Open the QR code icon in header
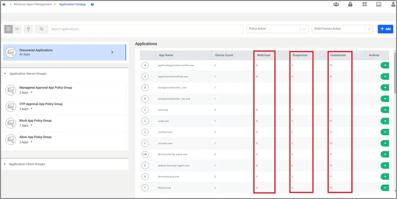This screenshot has width=397, height=199. tap(365, 4)
